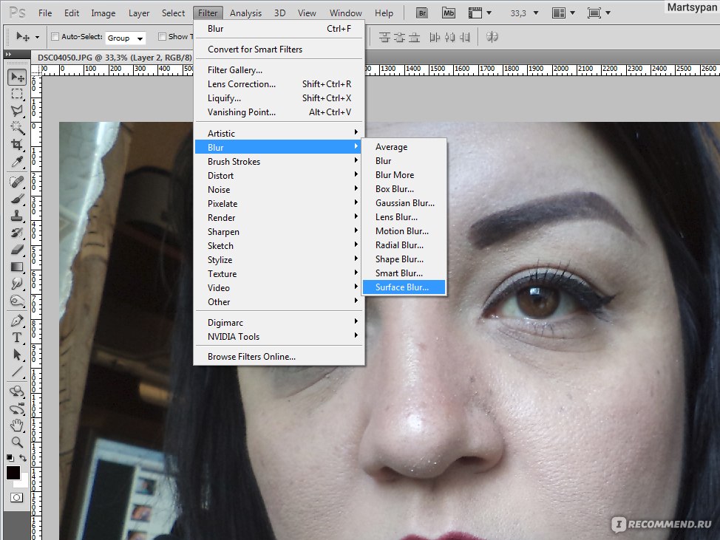Select the Crop tool
The height and width of the screenshot is (540, 720).
click(16, 145)
